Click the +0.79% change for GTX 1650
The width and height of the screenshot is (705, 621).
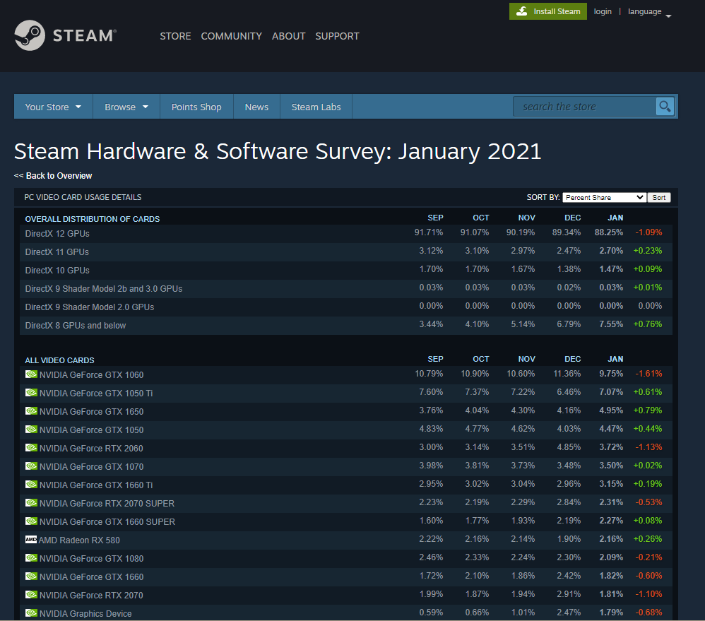tap(648, 410)
